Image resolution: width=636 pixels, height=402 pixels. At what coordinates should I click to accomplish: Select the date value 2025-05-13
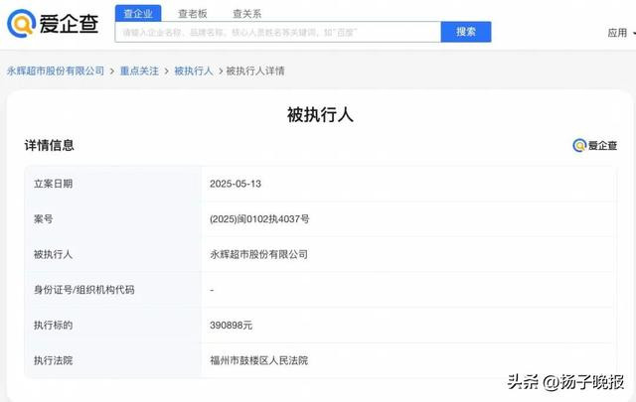[x=236, y=184]
